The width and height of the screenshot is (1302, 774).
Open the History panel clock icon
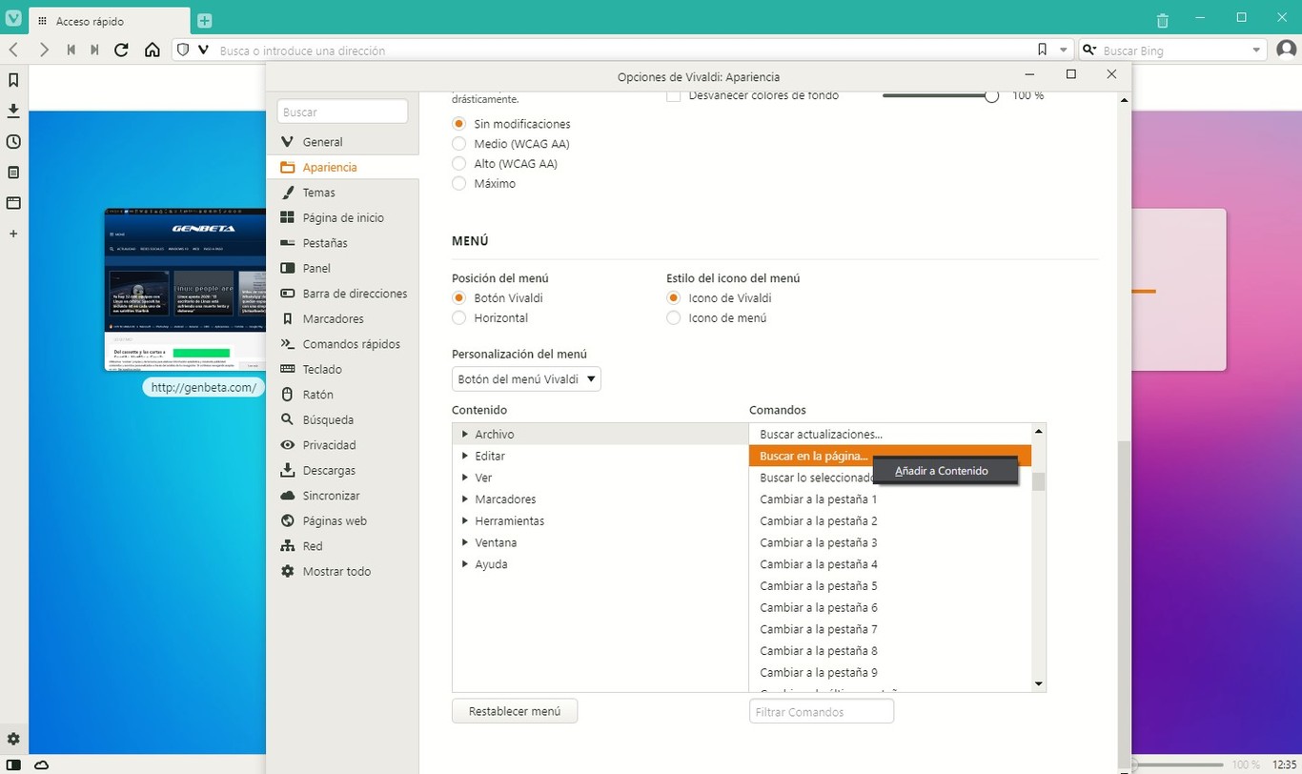click(13, 142)
